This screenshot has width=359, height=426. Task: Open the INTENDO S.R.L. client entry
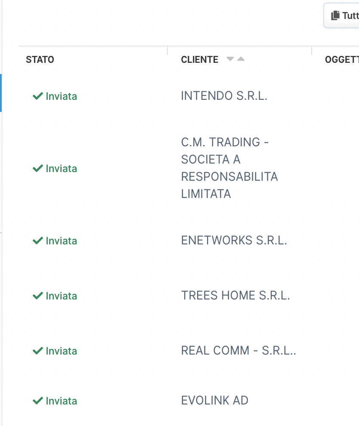click(224, 96)
